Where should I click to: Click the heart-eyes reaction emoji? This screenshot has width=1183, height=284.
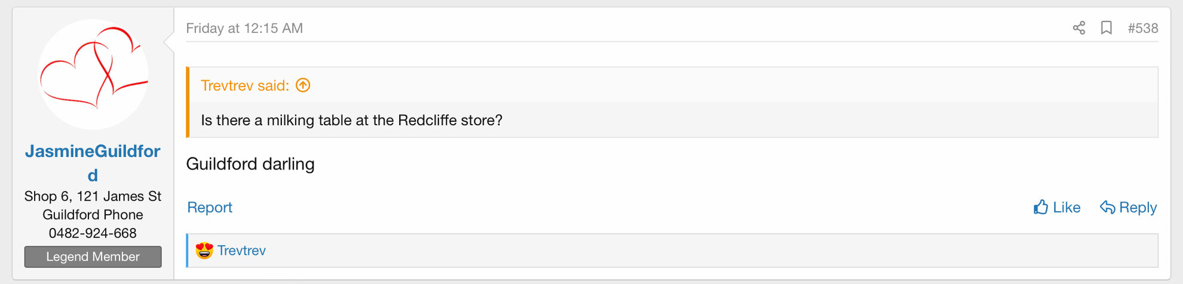pyautogui.click(x=204, y=251)
